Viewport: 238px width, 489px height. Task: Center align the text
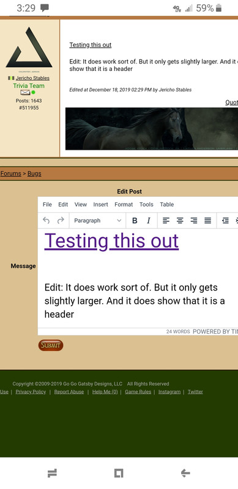180,221
